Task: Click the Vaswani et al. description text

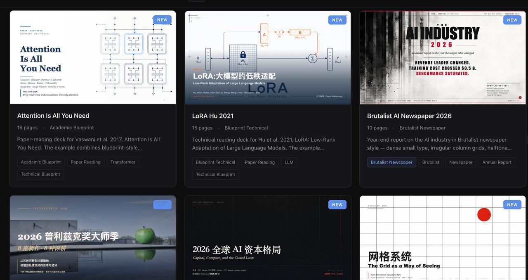Action: tap(89, 143)
